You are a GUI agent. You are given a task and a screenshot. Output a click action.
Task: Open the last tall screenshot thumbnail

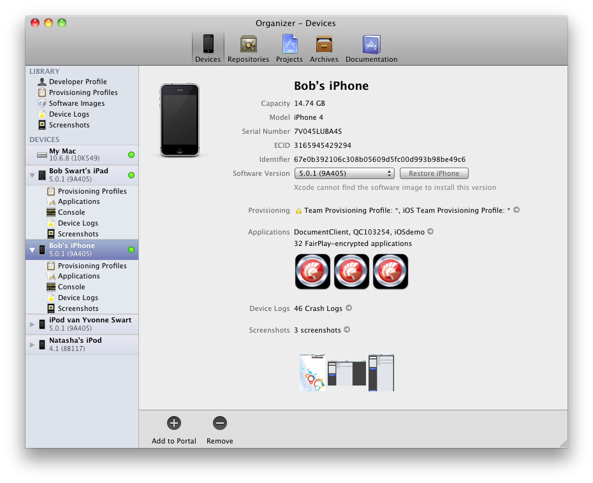tap(381, 373)
